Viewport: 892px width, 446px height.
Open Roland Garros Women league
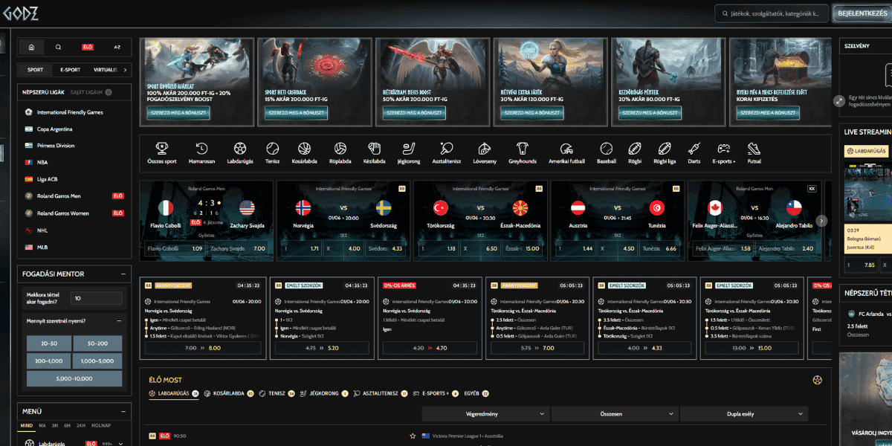(63, 213)
